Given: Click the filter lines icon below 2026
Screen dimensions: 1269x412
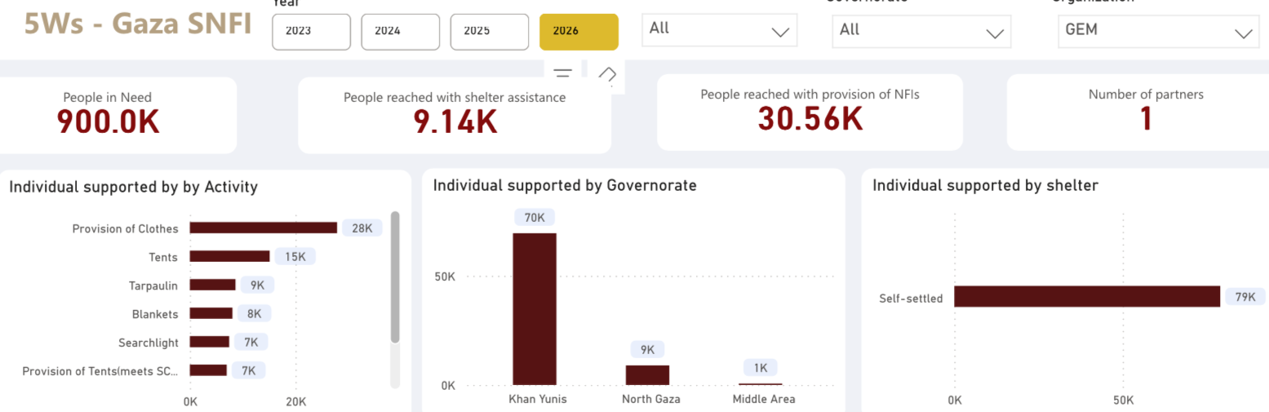Looking at the screenshot, I should click(562, 74).
